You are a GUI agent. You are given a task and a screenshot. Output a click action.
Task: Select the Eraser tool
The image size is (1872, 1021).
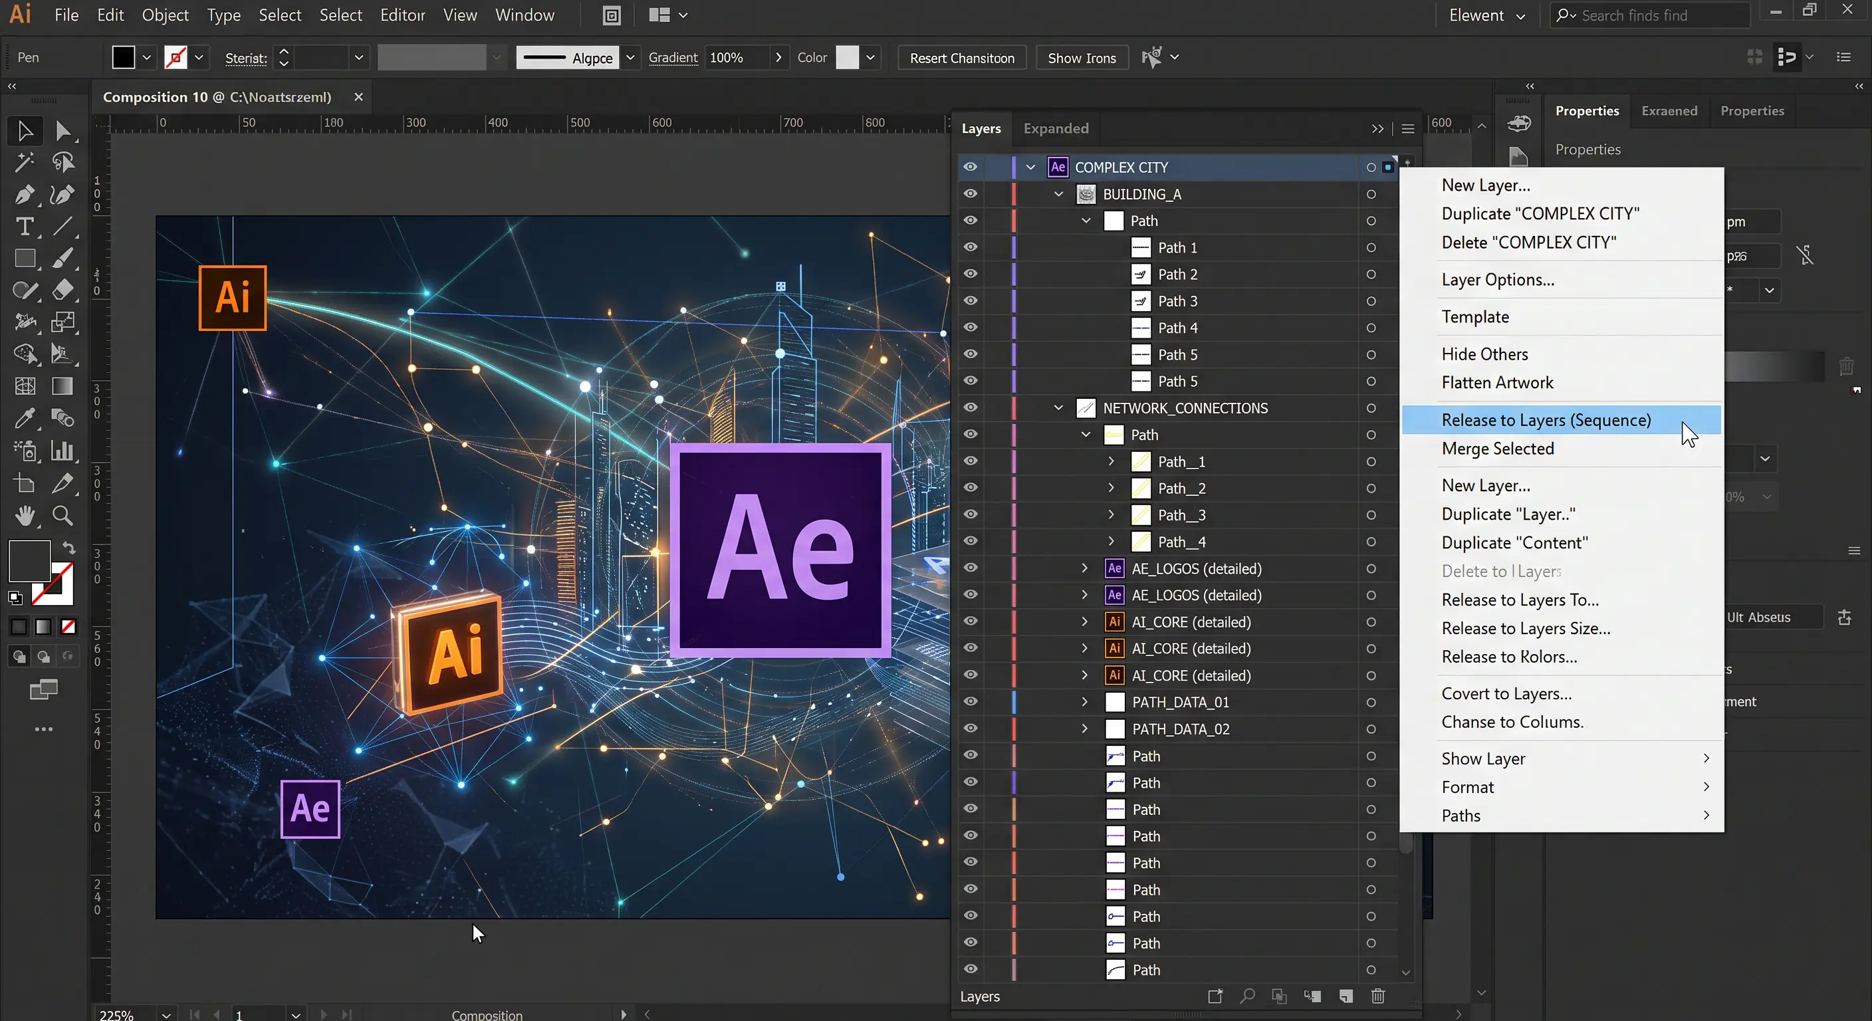(x=62, y=290)
